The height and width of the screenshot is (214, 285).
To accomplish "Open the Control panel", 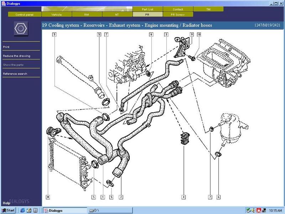I will click(24, 15).
